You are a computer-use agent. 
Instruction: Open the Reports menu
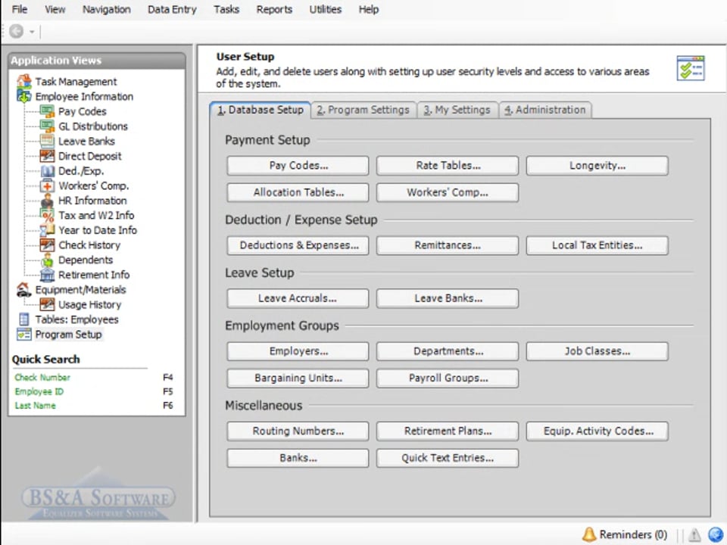click(274, 9)
